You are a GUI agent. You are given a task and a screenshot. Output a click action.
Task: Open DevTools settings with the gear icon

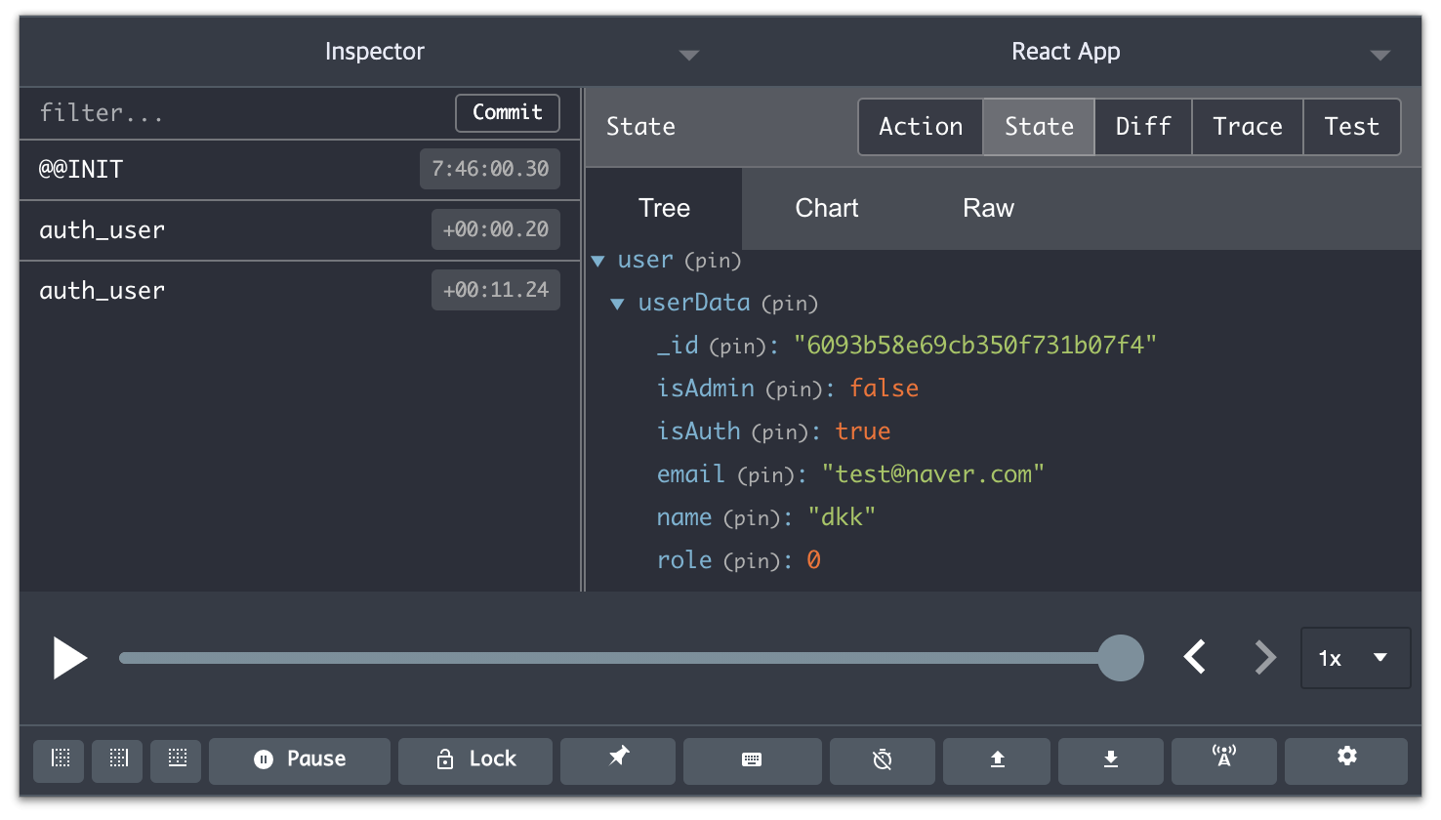click(x=1345, y=760)
